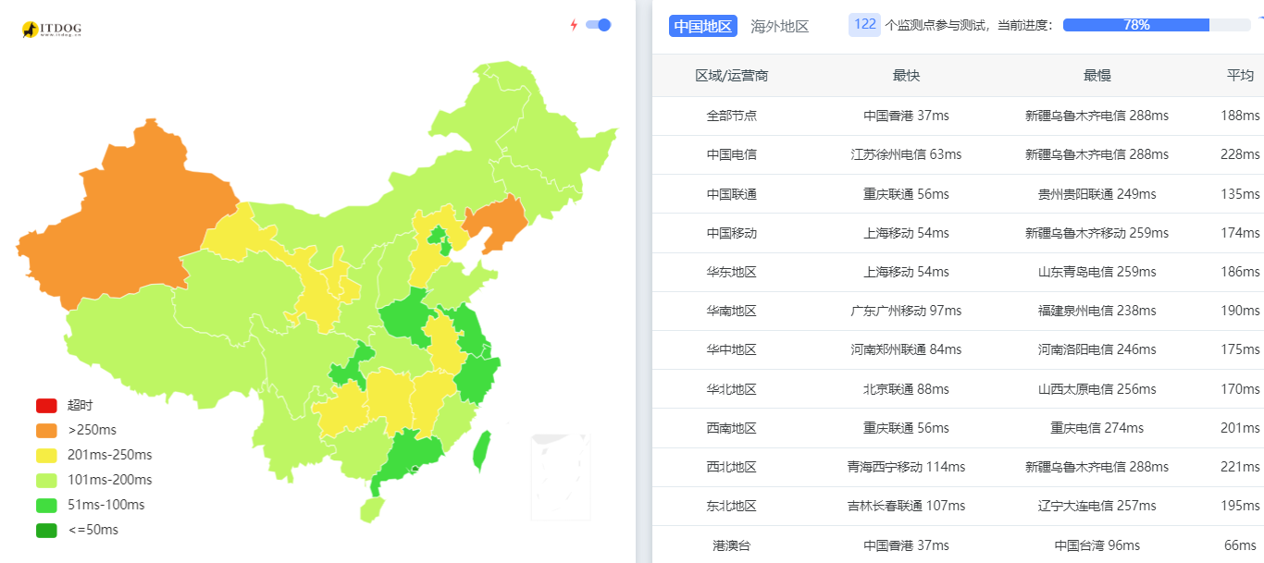Image resolution: width=1264 pixels, height=563 pixels.
Task: Toggle the blue switch above the map
Action: click(x=599, y=25)
